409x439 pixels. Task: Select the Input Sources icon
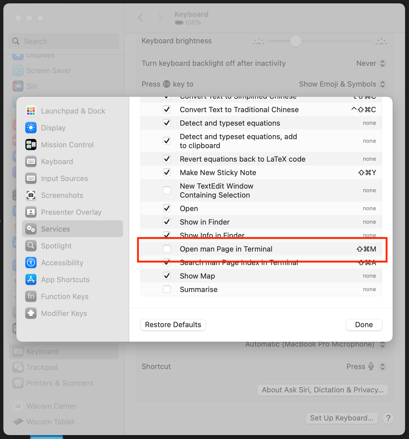(x=31, y=178)
